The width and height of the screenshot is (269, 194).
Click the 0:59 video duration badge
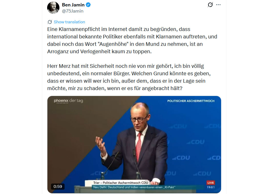pos(58,187)
